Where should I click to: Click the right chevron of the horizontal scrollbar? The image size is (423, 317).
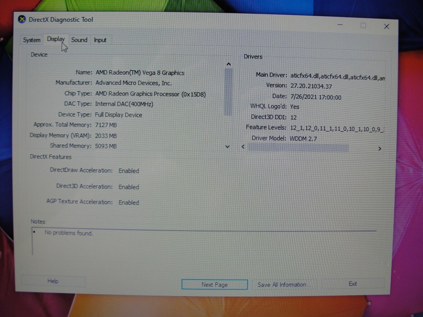(380, 149)
